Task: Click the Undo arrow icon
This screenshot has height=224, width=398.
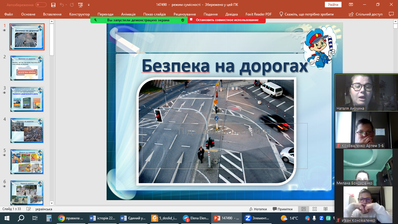Action: tap(61, 5)
